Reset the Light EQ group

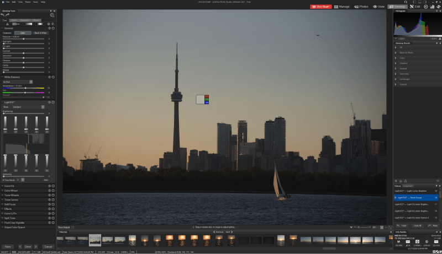(53, 102)
